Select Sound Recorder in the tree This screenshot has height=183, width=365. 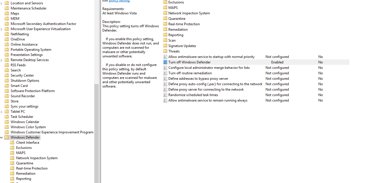coord(23,96)
